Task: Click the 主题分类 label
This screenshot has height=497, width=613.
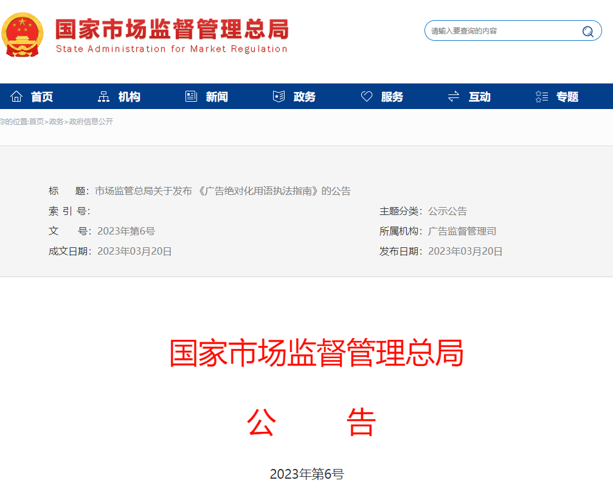Action: click(401, 211)
